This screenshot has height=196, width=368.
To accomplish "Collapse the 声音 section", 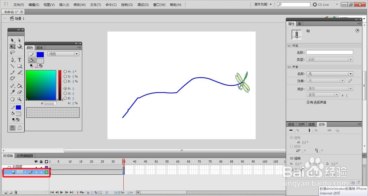I will [x=289, y=67].
